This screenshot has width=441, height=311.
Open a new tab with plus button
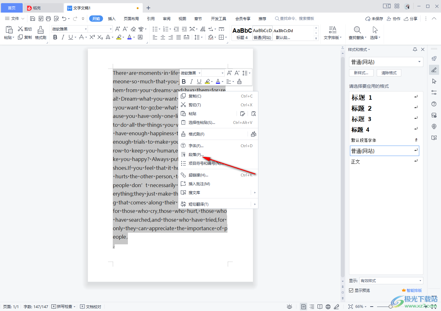(x=148, y=8)
